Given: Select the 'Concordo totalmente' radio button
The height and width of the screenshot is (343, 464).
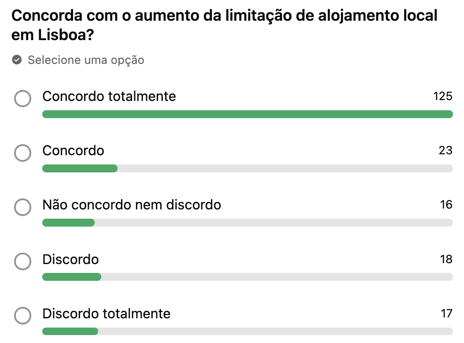Looking at the screenshot, I should pyautogui.click(x=23, y=98).
